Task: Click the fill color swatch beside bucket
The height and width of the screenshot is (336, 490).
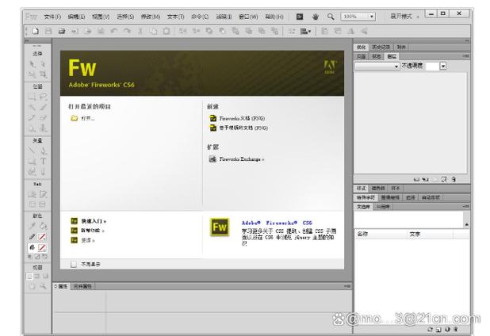Action: click(x=42, y=247)
